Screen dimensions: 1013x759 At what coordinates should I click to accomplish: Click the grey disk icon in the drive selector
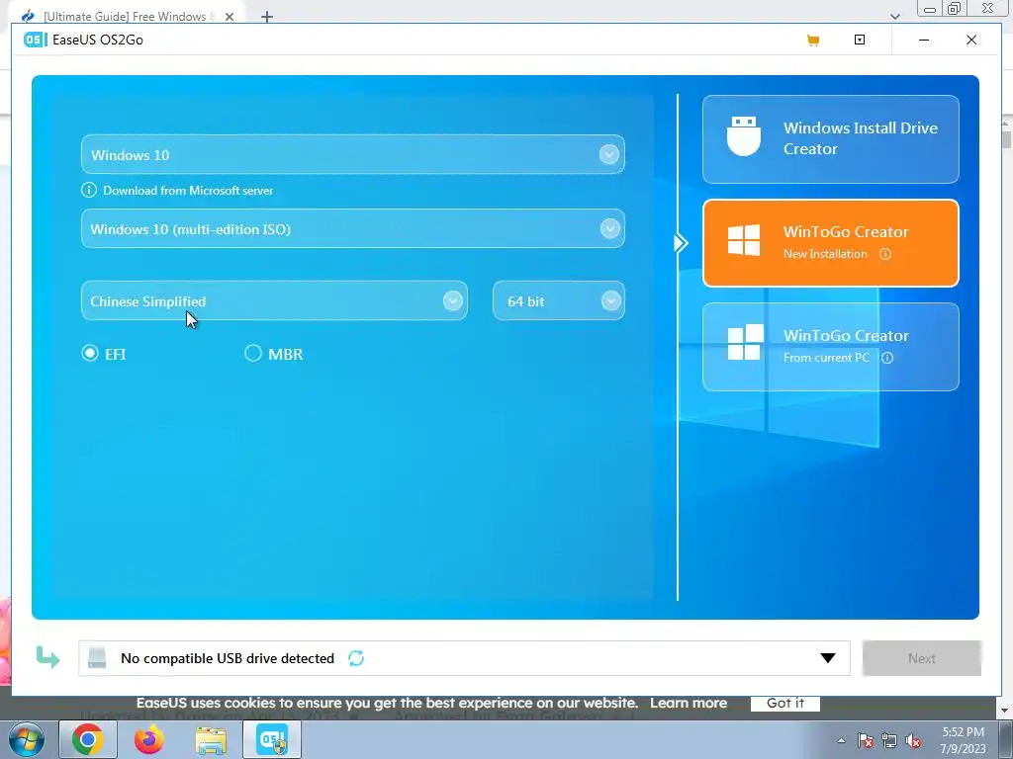click(97, 657)
